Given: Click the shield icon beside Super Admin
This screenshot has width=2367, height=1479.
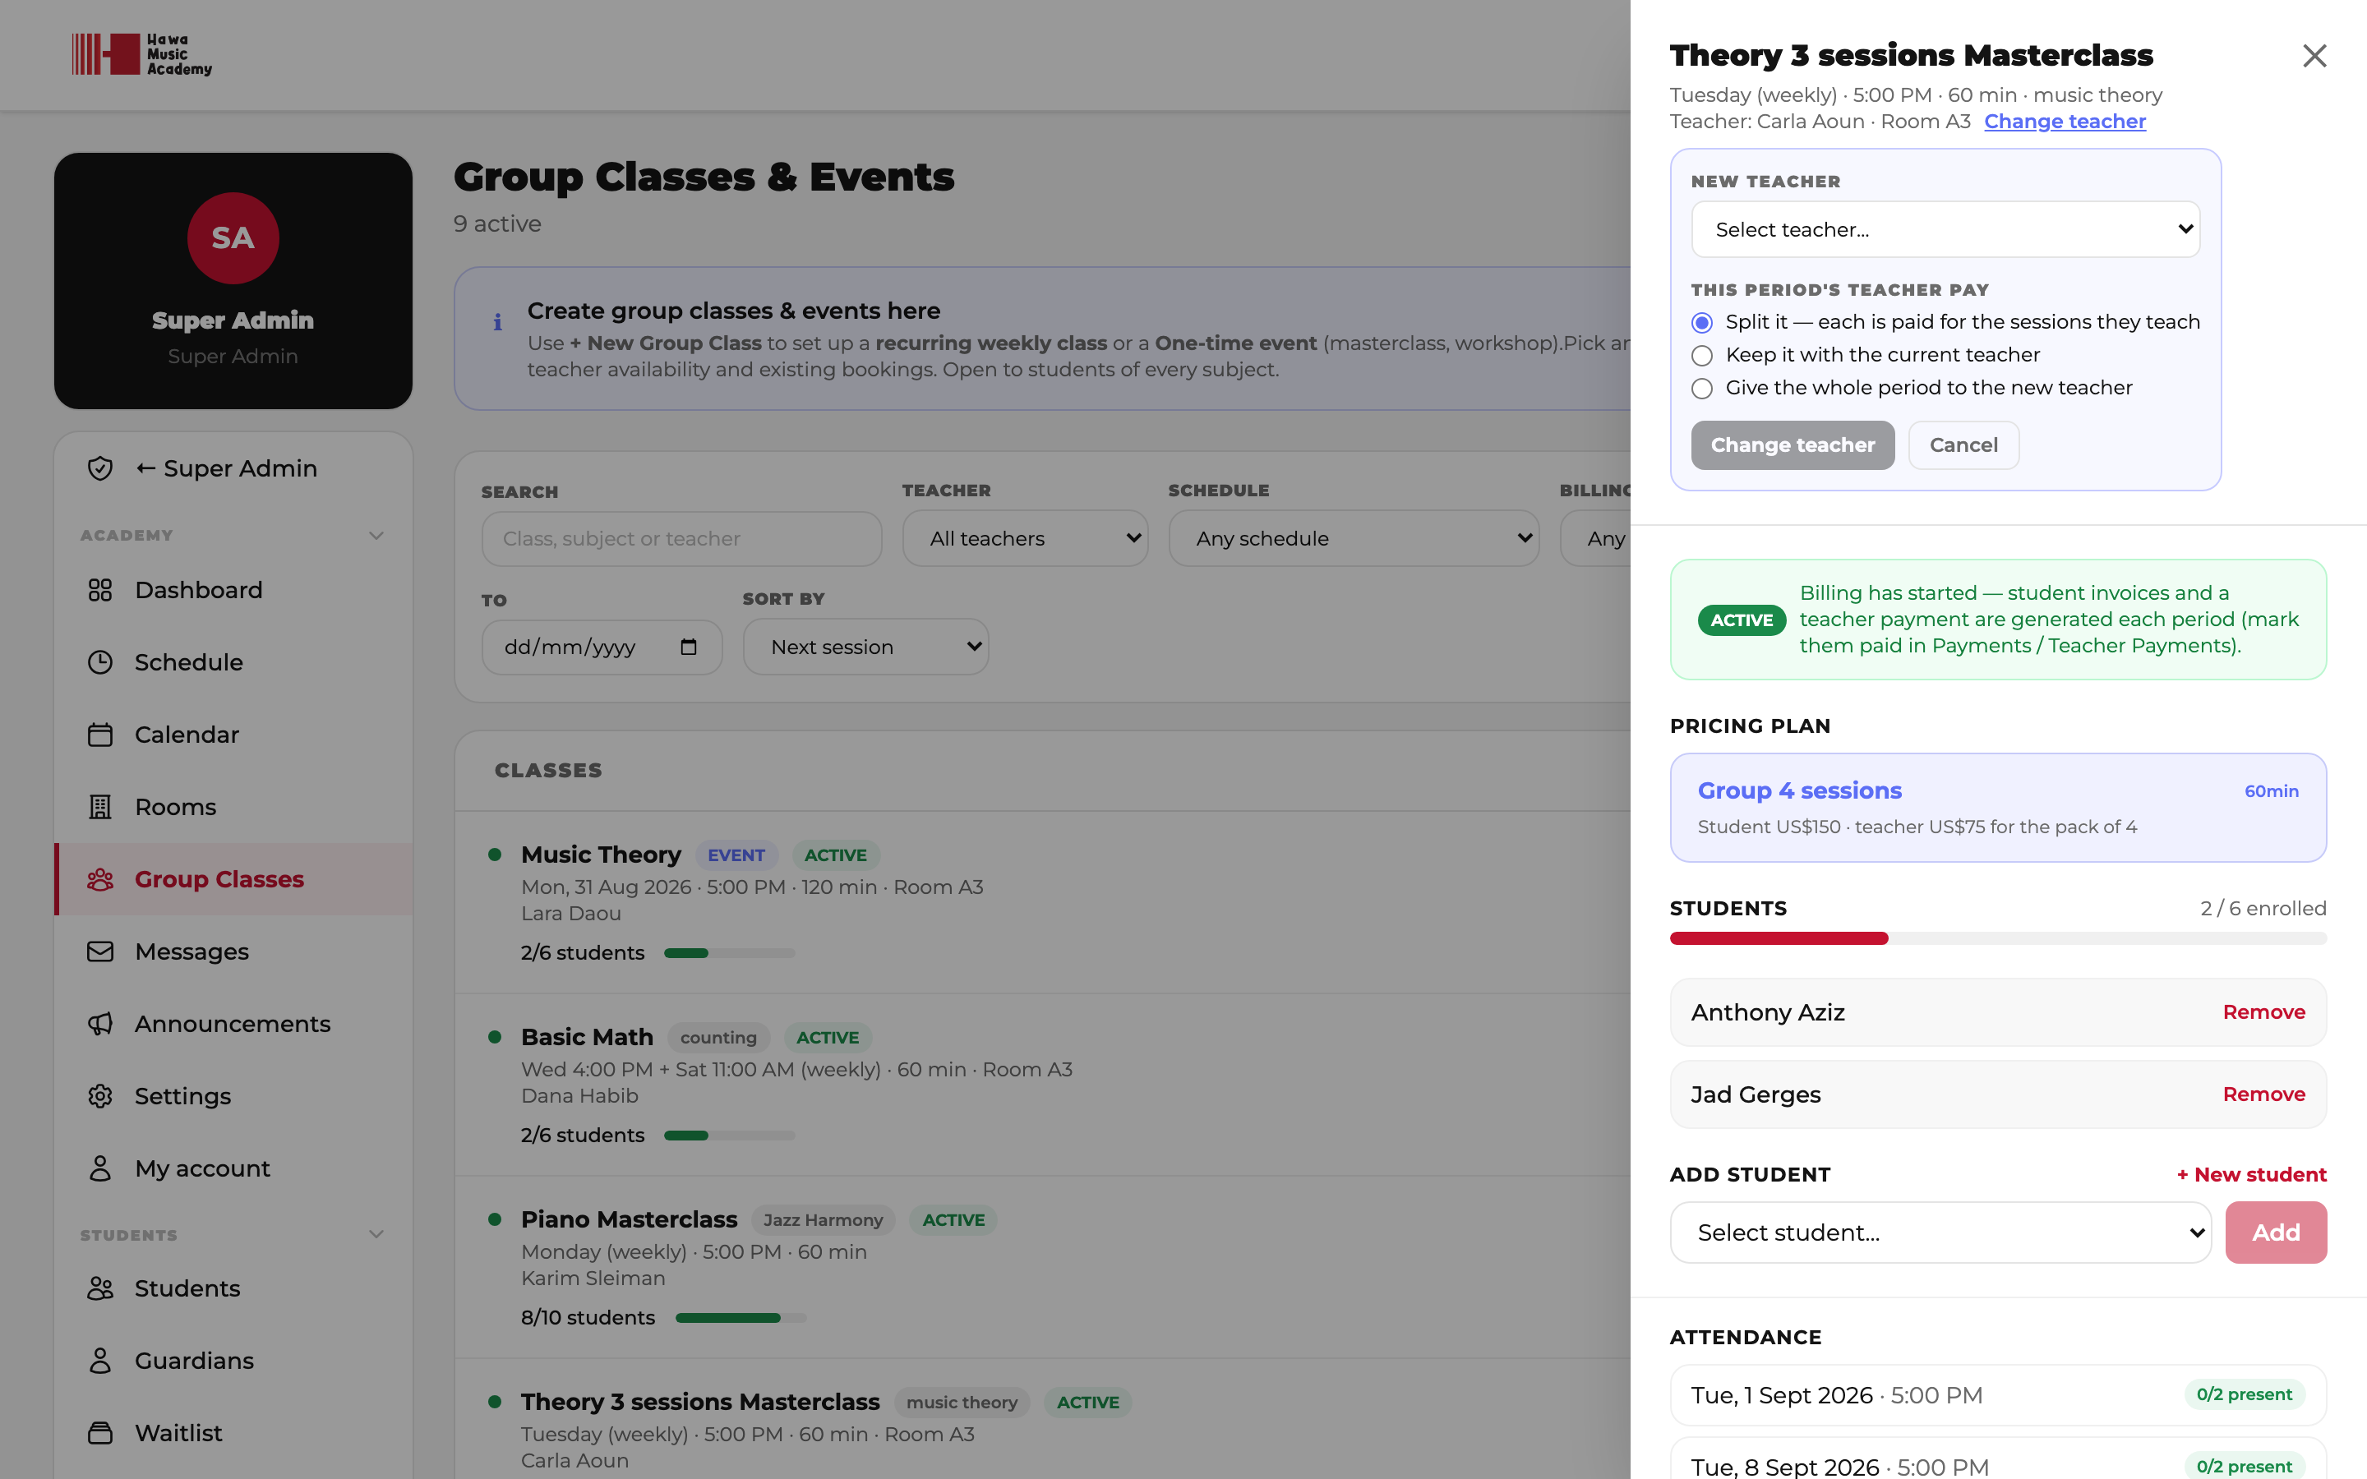Looking at the screenshot, I should (99, 468).
